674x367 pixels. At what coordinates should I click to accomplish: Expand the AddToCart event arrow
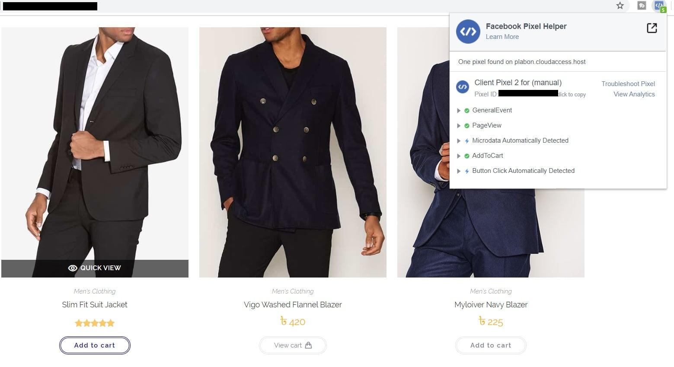[x=459, y=156]
